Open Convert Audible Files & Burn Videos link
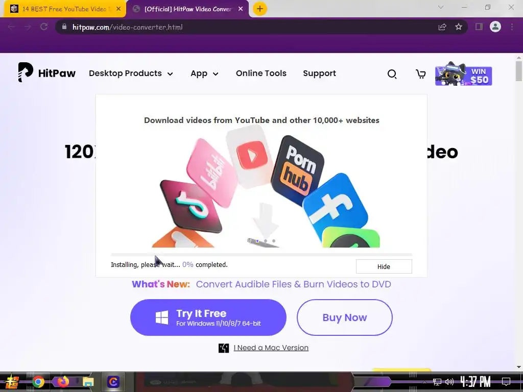 pyautogui.click(x=293, y=284)
